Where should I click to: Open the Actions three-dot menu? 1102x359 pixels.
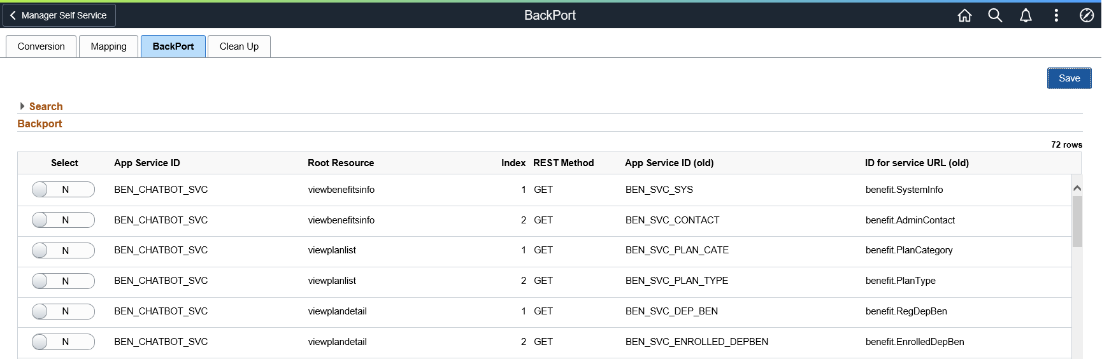click(1056, 15)
